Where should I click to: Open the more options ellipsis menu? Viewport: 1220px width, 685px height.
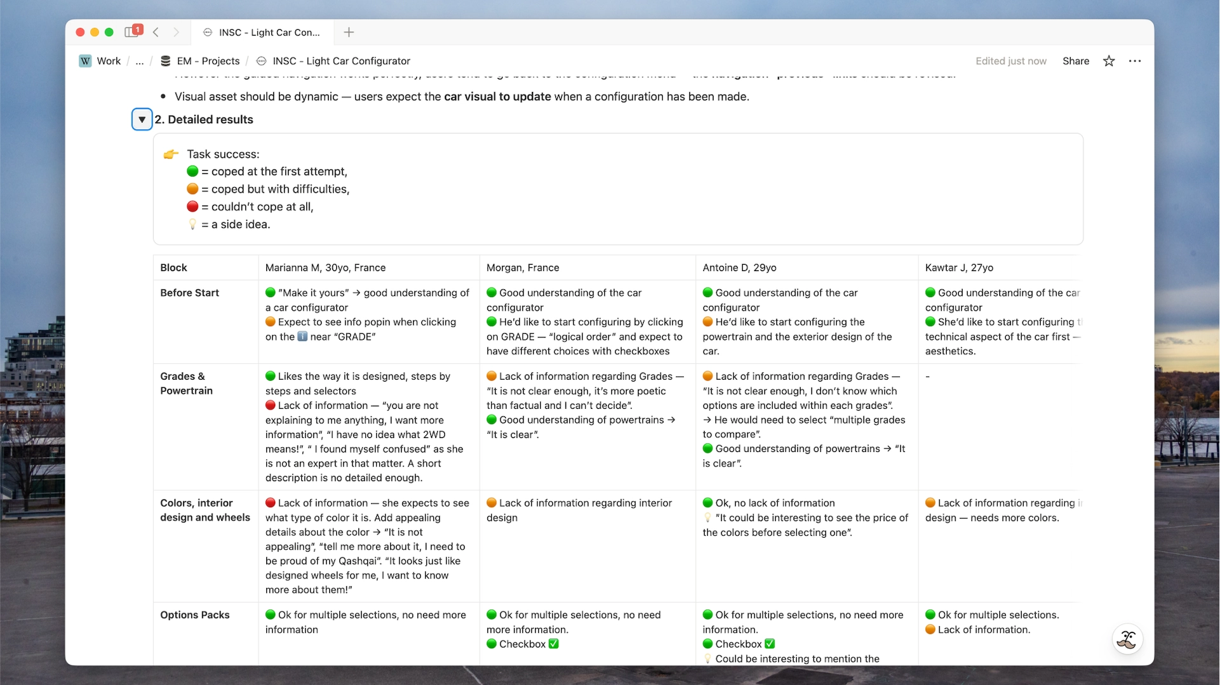pyautogui.click(x=1136, y=61)
